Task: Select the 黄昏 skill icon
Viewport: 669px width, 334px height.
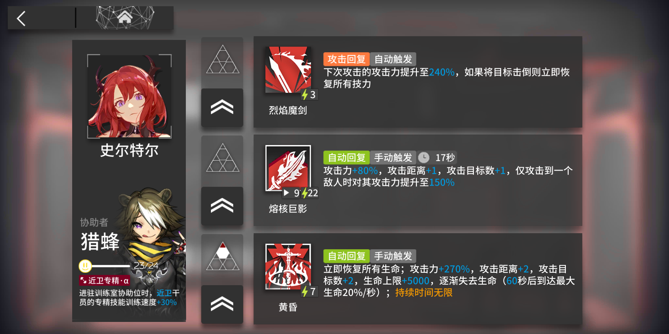Action: pyautogui.click(x=288, y=267)
